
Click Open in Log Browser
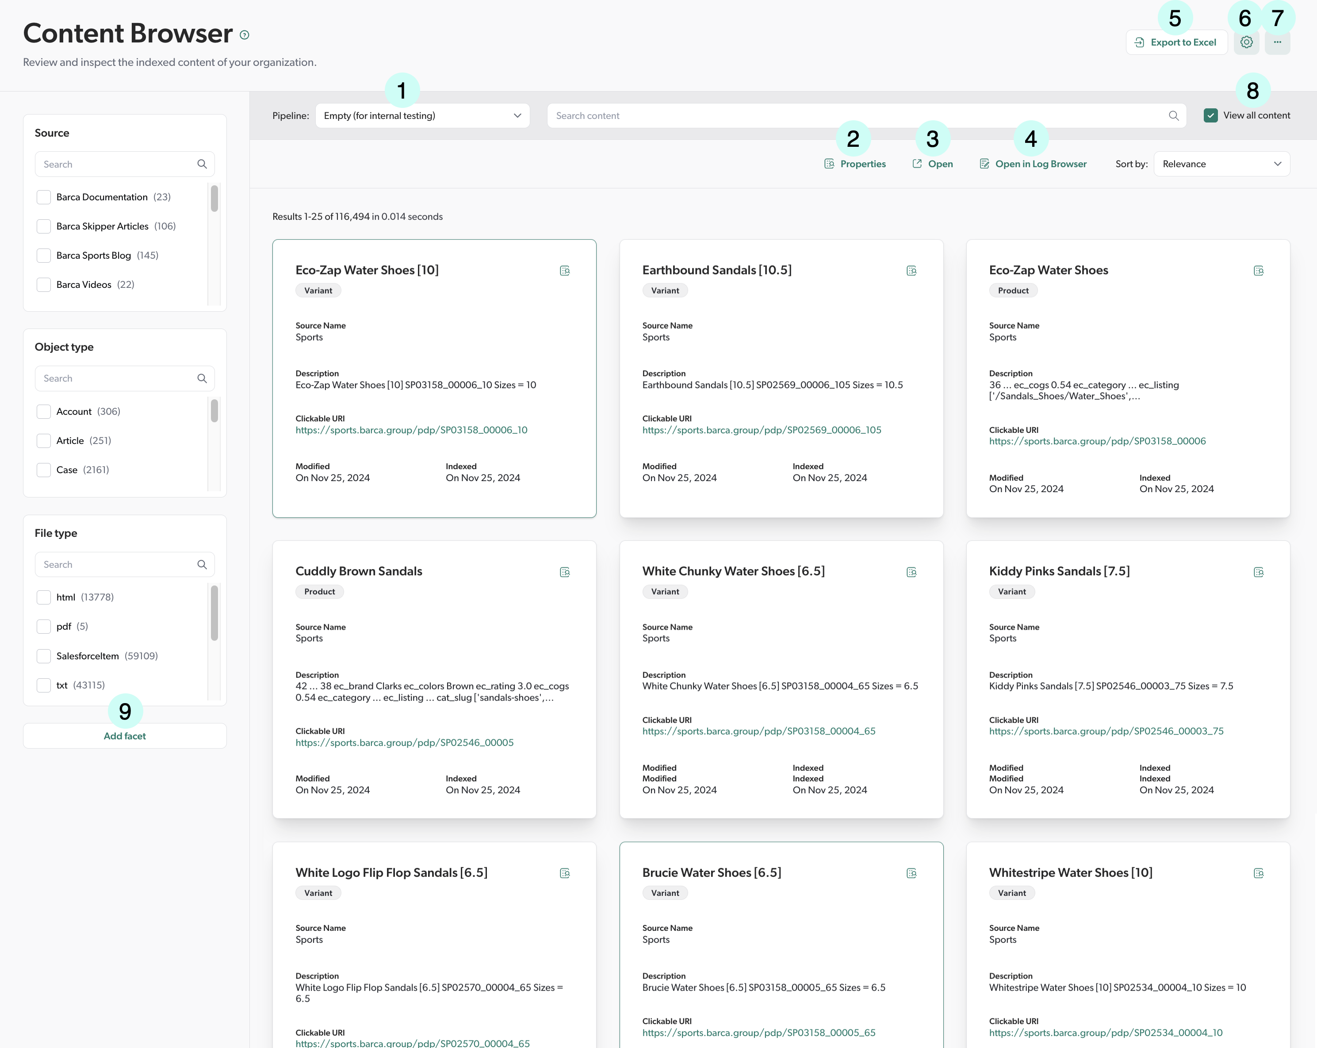tap(1033, 164)
